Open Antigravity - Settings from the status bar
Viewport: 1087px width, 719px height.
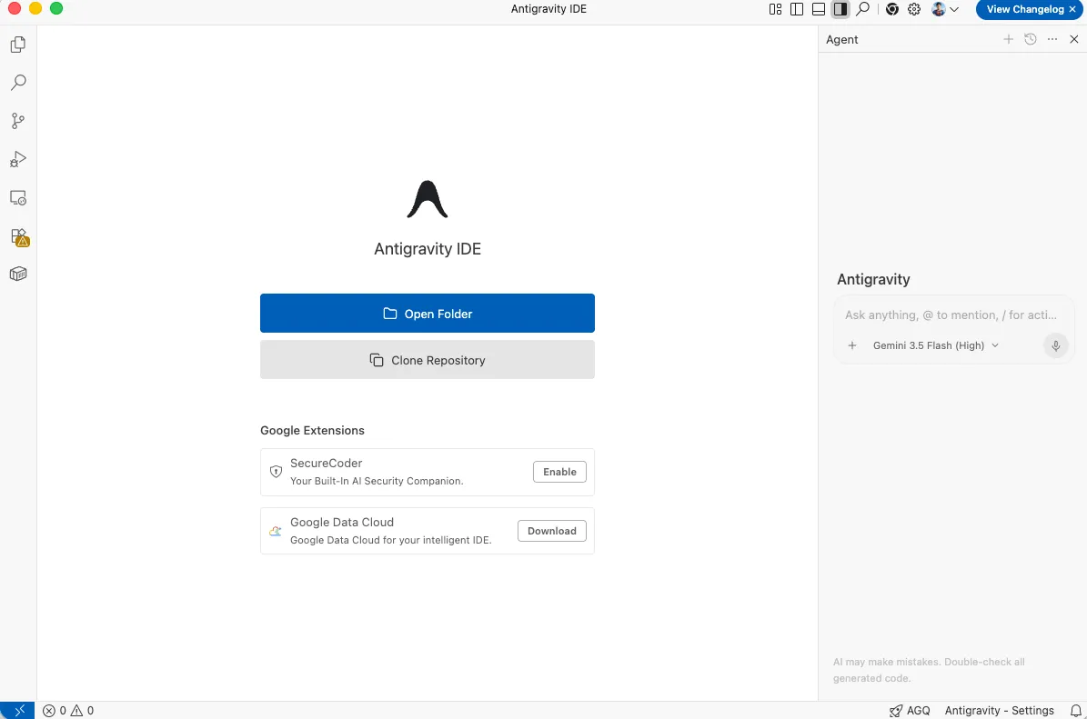point(999,711)
